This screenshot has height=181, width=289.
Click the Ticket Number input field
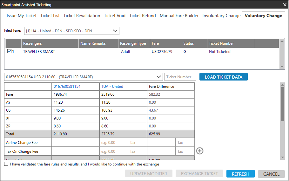click(x=180, y=77)
